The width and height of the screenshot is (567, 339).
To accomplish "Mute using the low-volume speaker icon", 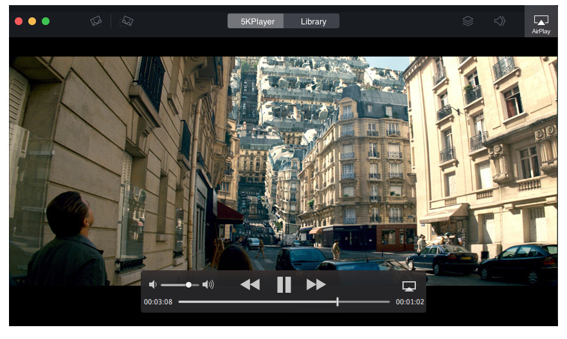I will 152,285.
